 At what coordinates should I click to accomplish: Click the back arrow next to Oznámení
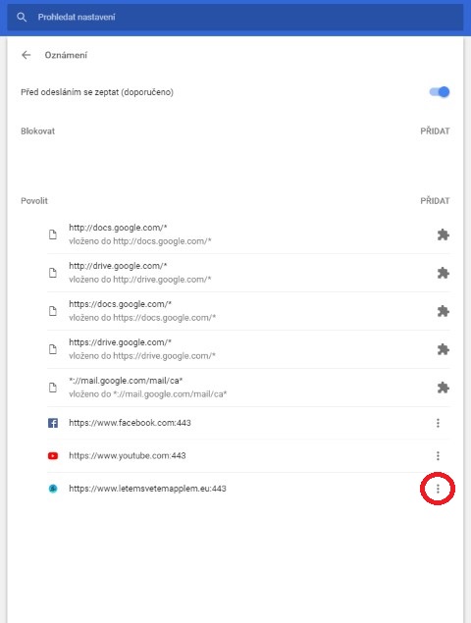pyautogui.click(x=26, y=55)
